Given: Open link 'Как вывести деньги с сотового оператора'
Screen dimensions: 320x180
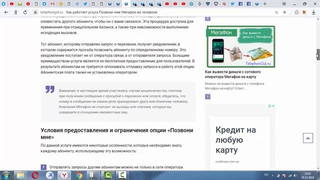Looking at the screenshot, I should point(232,74).
